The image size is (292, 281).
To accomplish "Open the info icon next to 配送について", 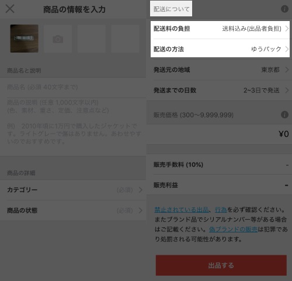I will (284, 9).
